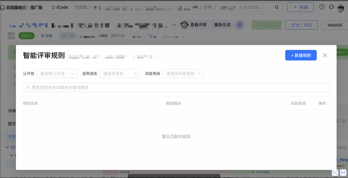
Task: Click the 操作 column header
Action: coord(322,103)
